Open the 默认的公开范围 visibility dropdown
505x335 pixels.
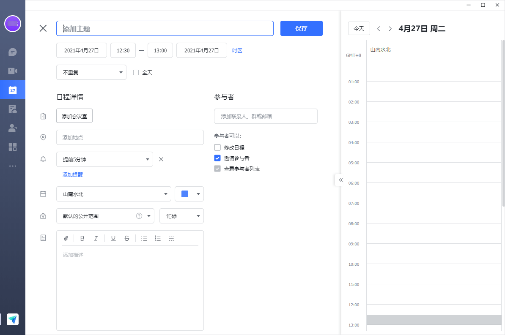pyautogui.click(x=105, y=216)
